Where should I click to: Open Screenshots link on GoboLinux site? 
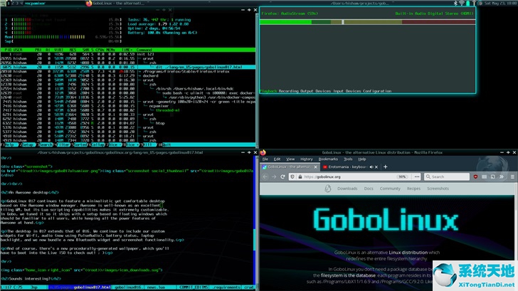(x=438, y=189)
